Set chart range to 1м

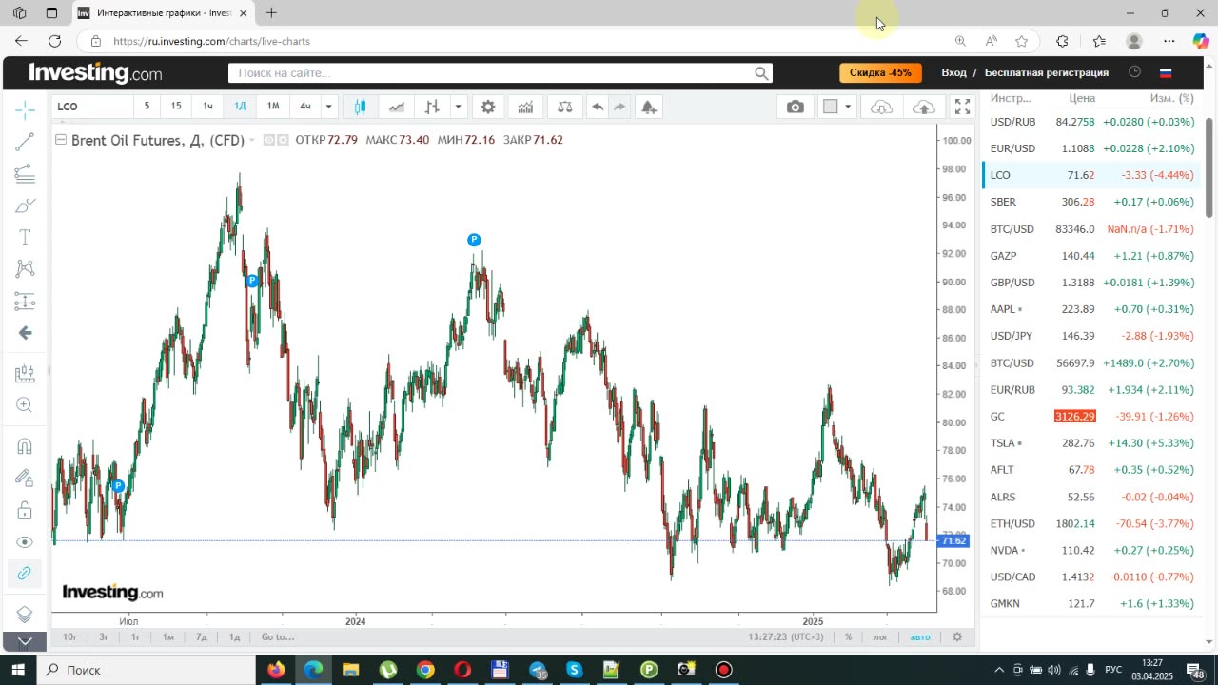point(168,637)
